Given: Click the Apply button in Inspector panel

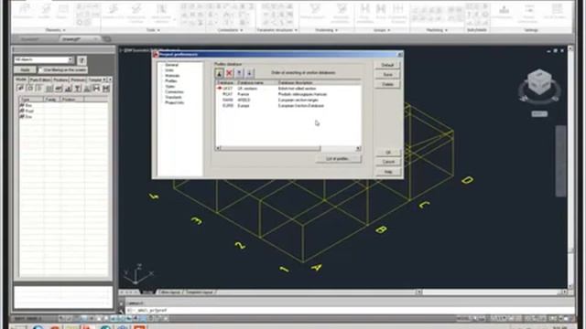Looking at the screenshot, I should click(x=25, y=70).
